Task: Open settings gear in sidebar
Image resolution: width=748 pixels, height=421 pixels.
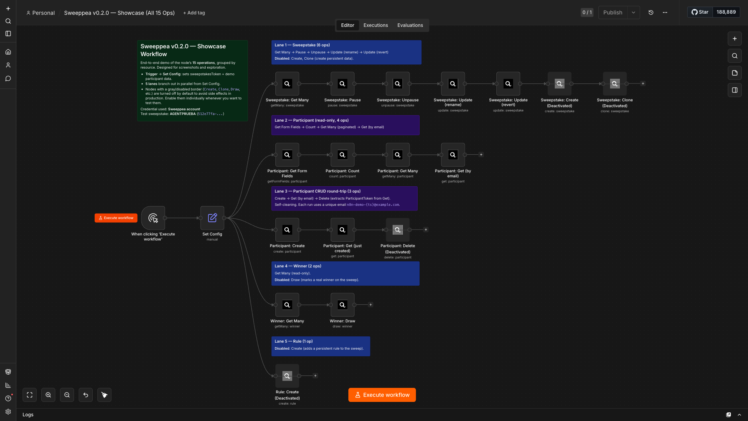Action: [8, 412]
